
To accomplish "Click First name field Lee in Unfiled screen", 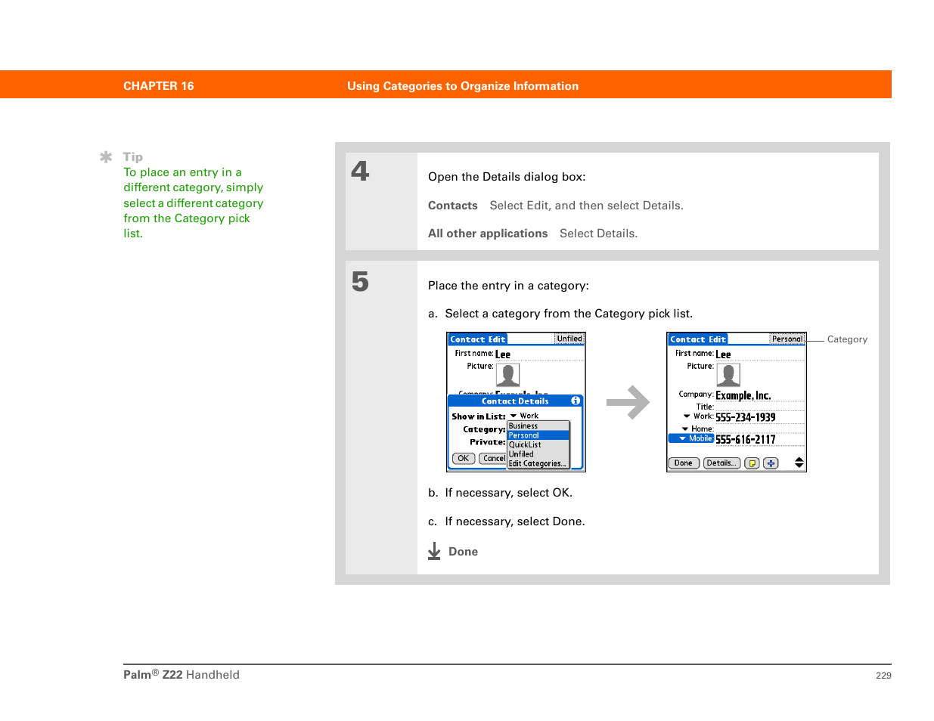I will point(538,354).
